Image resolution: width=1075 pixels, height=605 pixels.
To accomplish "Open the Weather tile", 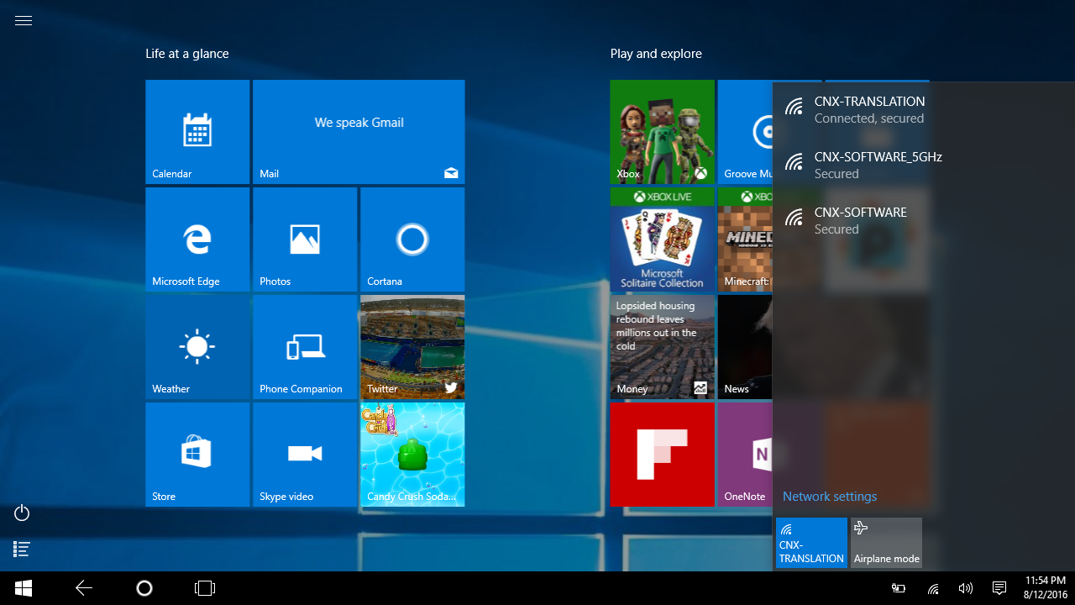I will 197,347.
